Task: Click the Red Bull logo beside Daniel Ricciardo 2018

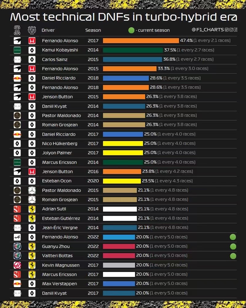Action: coord(17,78)
